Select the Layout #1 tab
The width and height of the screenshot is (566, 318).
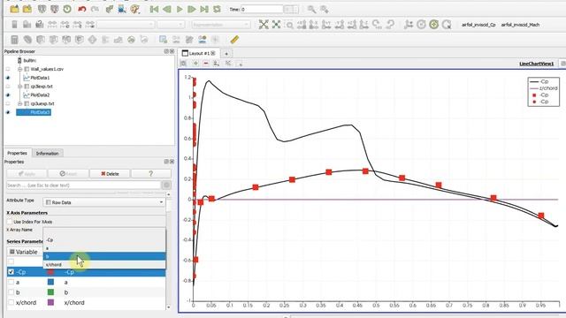[x=198, y=53]
